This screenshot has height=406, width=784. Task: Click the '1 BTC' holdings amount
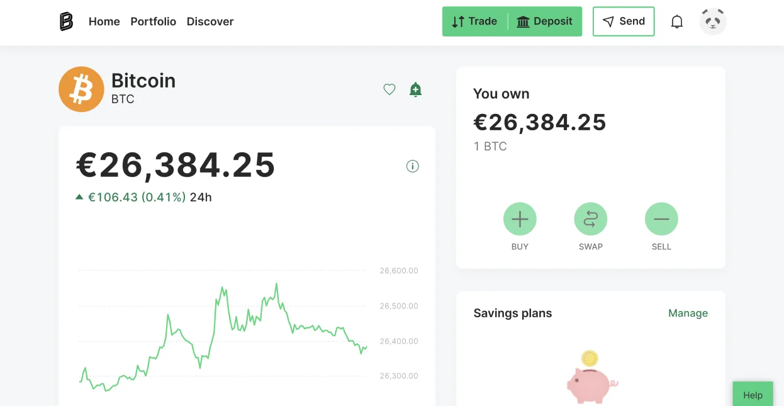[490, 146]
